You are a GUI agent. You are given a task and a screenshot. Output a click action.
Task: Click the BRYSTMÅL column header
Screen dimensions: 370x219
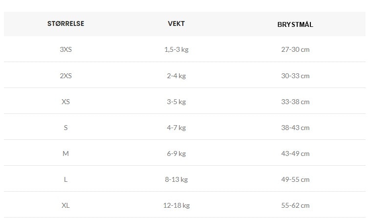click(x=295, y=24)
